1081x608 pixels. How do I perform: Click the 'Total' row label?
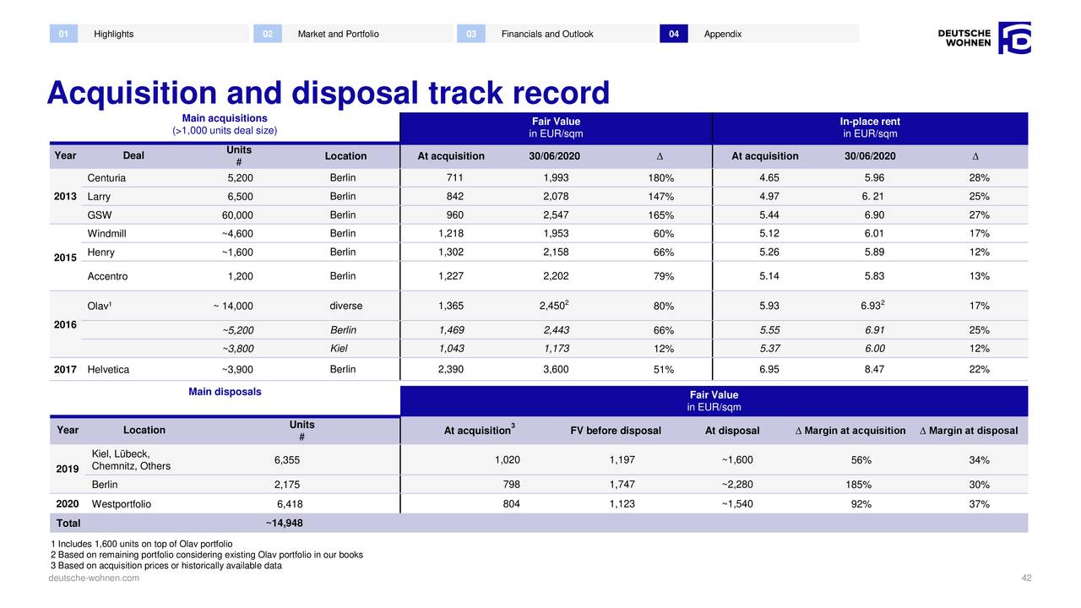coord(68,523)
